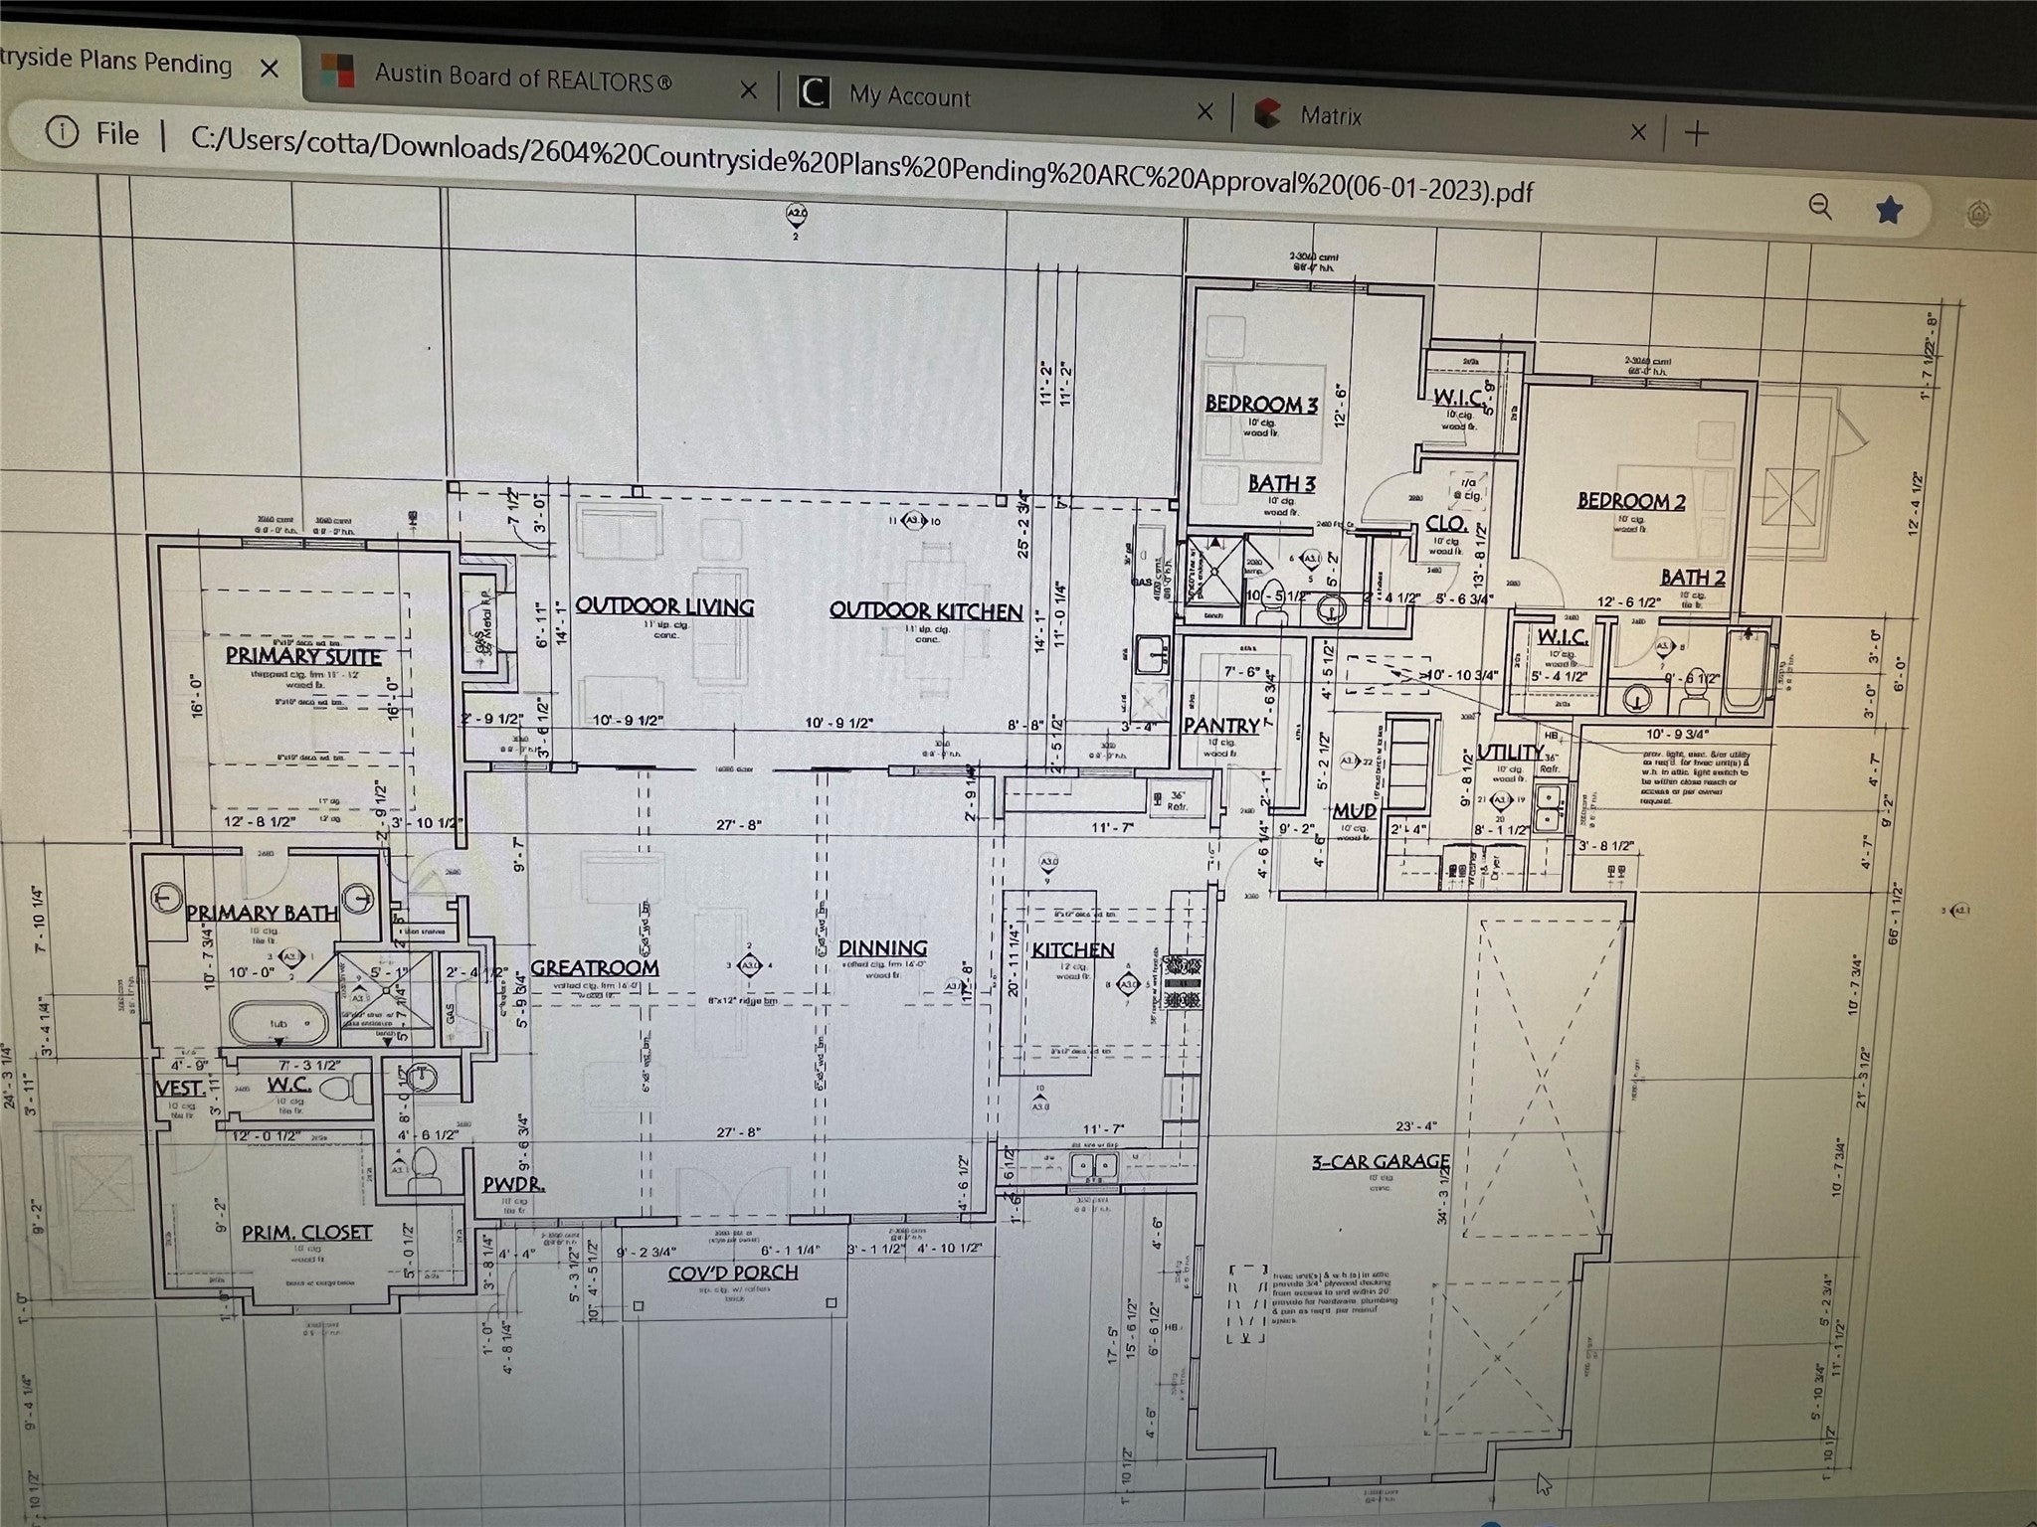The height and width of the screenshot is (1527, 2037).
Task: Switch to the Matrix tab
Action: pyautogui.click(x=1331, y=116)
